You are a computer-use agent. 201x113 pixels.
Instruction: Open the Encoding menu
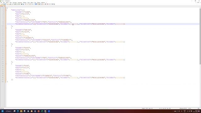click(x=15, y=3)
